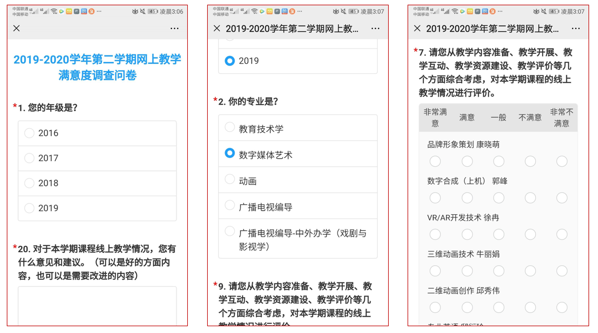
Task: Close the left survey page with X
Action: 17,28
